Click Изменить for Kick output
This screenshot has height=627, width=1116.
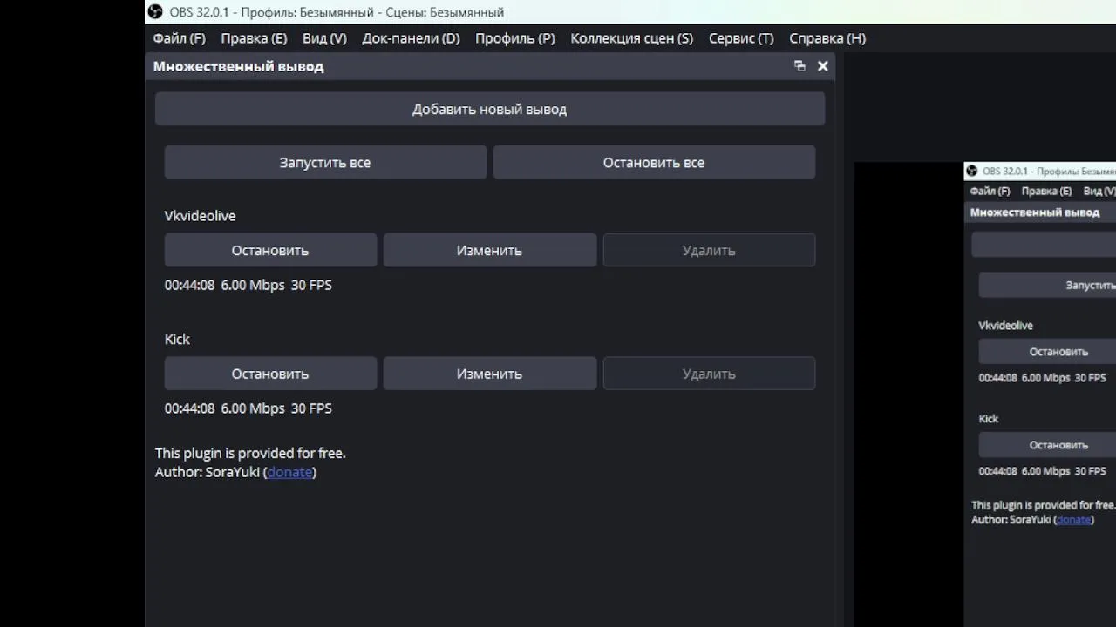(x=489, y=374)
